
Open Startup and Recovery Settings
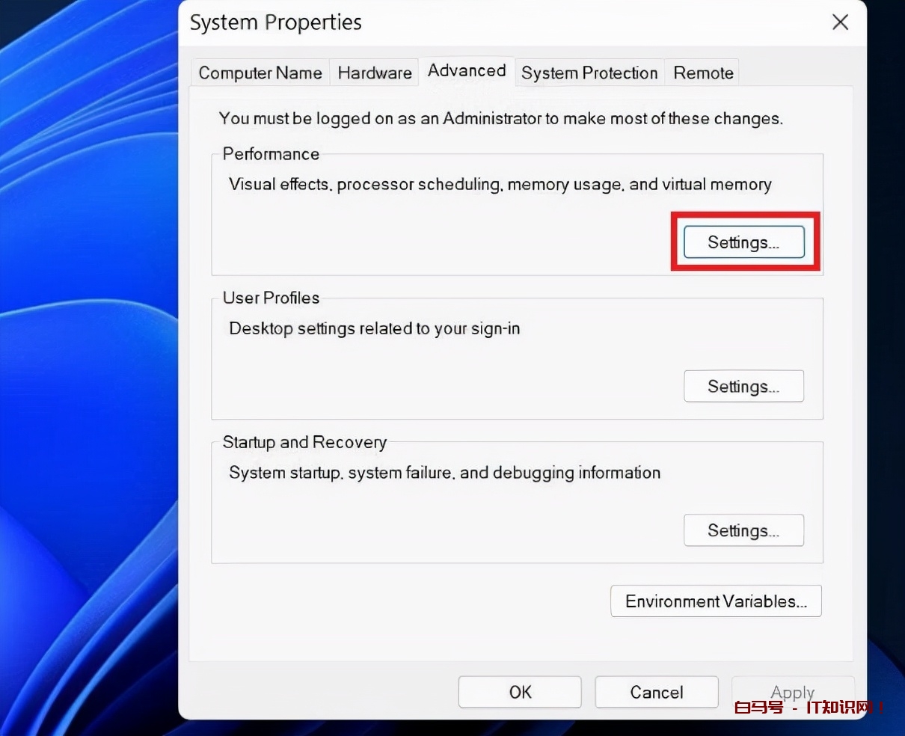[x=743, y=531]
